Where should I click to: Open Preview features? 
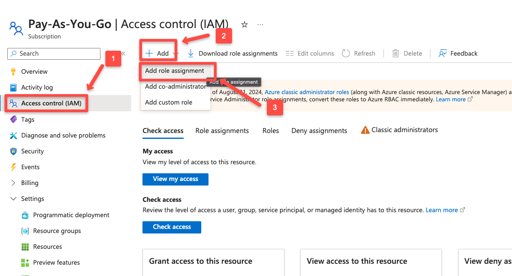click(x=56, y=262)
